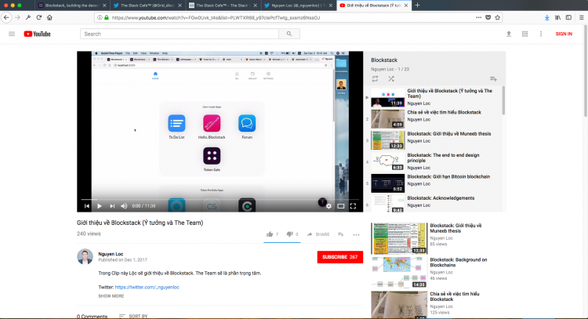
Task: Open the twitter.com/_nguyenloc link
Action: (x=147, y=287)
